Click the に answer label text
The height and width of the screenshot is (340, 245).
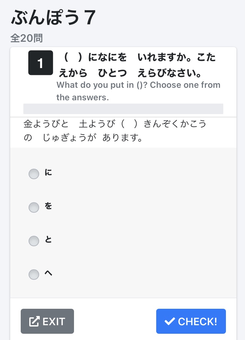[48, 172]
